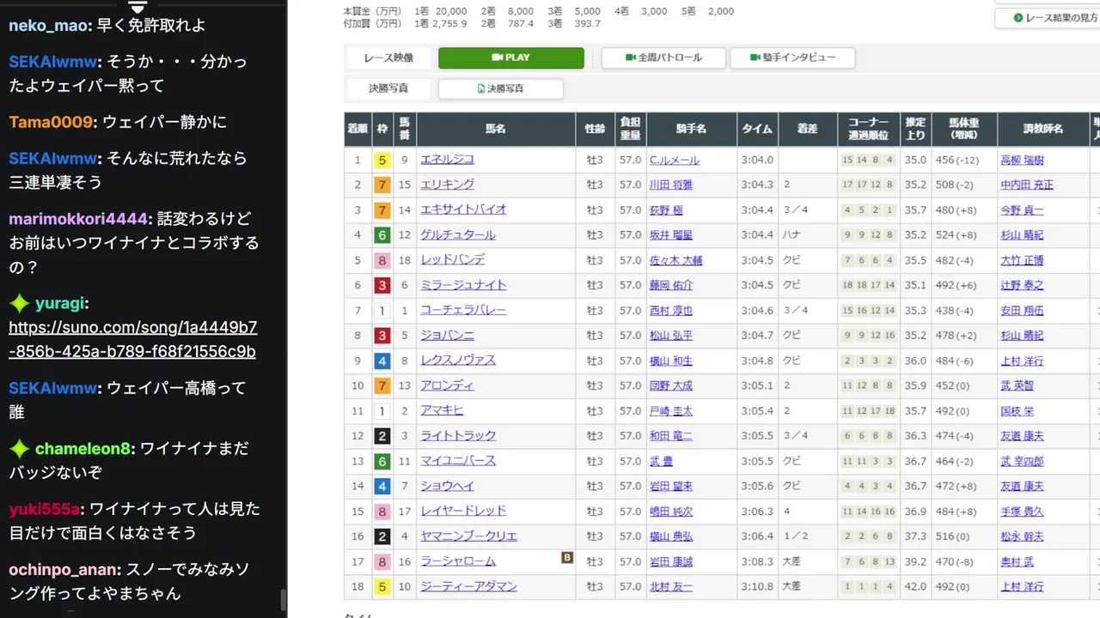This screenshot has width=1100, height=618.
Task: Open jockey 横山 和生's profile
Action: pos(671,360)
